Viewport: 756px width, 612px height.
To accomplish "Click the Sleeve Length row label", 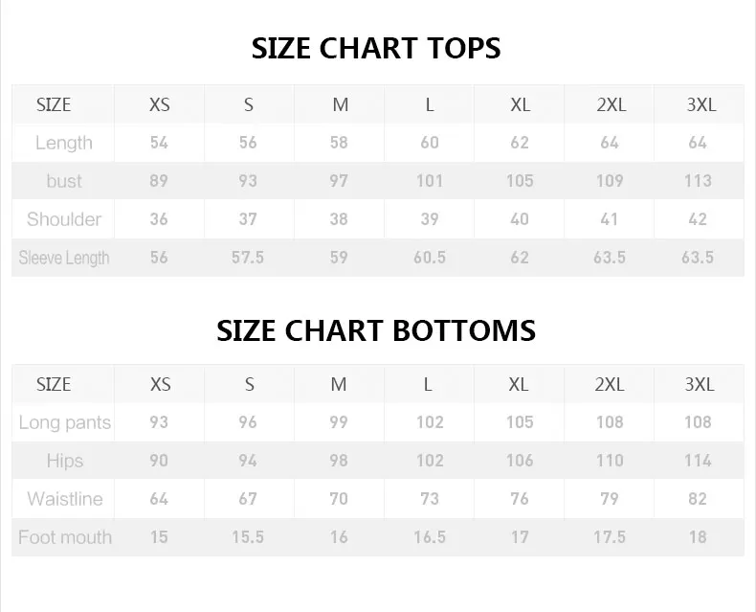I will 64,258.
